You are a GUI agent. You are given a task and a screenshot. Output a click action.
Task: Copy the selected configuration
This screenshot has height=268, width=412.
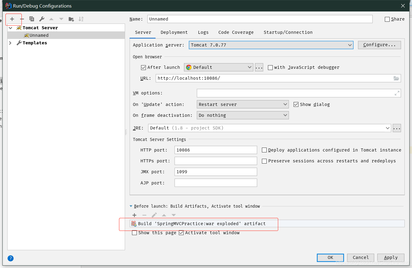coord(32,19)
